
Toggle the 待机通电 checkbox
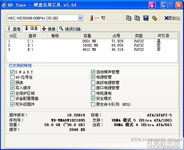tap(93, 93)
